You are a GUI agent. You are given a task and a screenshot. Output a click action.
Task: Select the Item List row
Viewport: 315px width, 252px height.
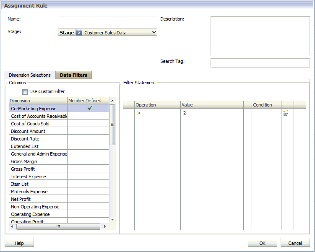59,184
